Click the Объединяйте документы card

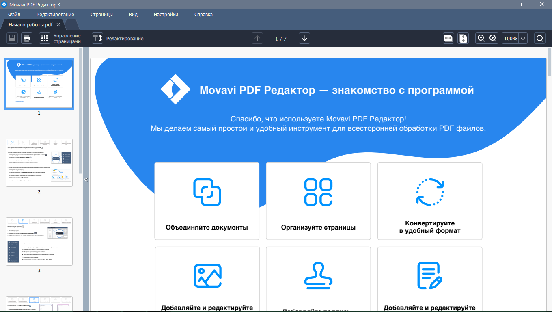point(207,201)
